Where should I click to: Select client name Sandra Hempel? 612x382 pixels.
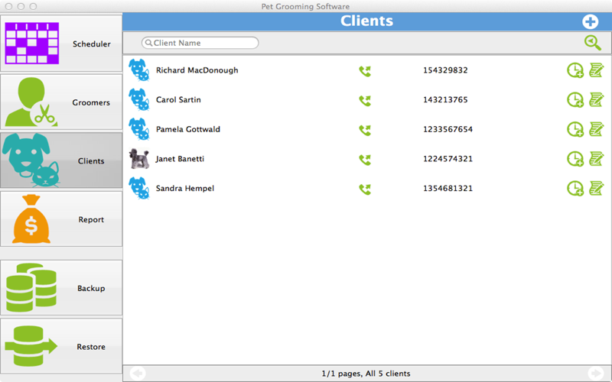pos(185,188)
